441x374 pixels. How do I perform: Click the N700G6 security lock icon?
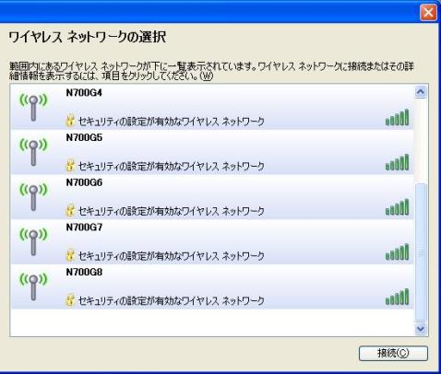click(x=70, y=210)
